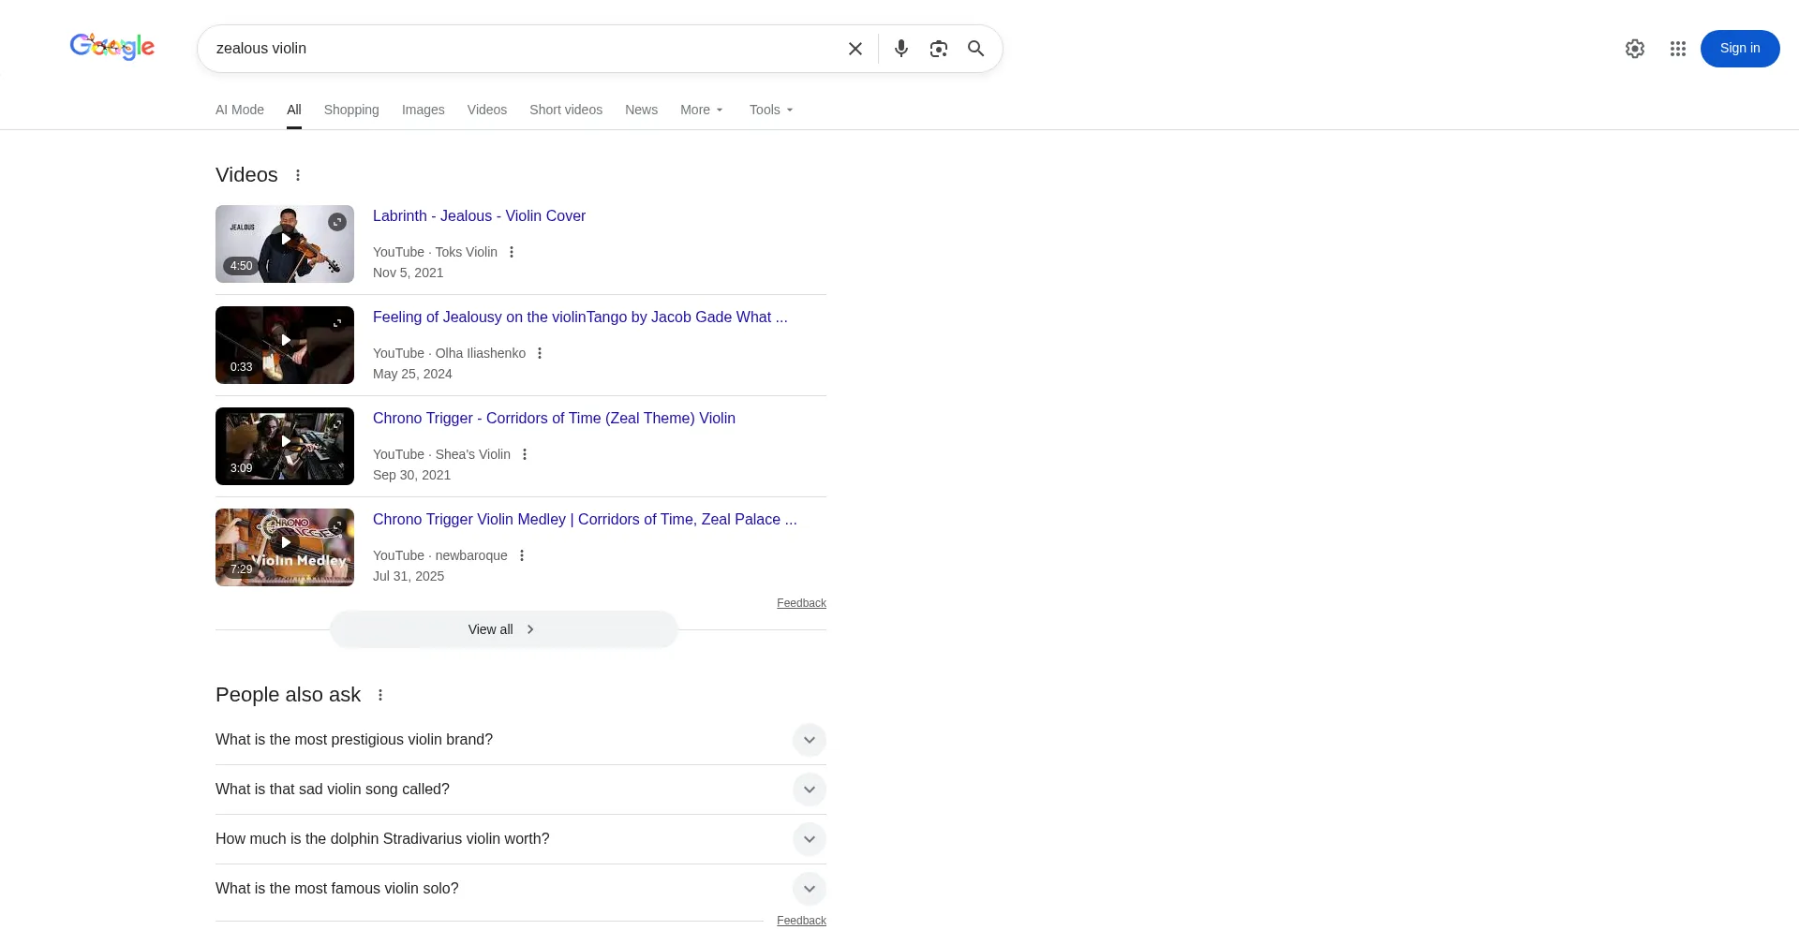Start voice search with microphone icon
This screenshot has width=1799, height=930.
pyautogui.click(x=900, y=49)
